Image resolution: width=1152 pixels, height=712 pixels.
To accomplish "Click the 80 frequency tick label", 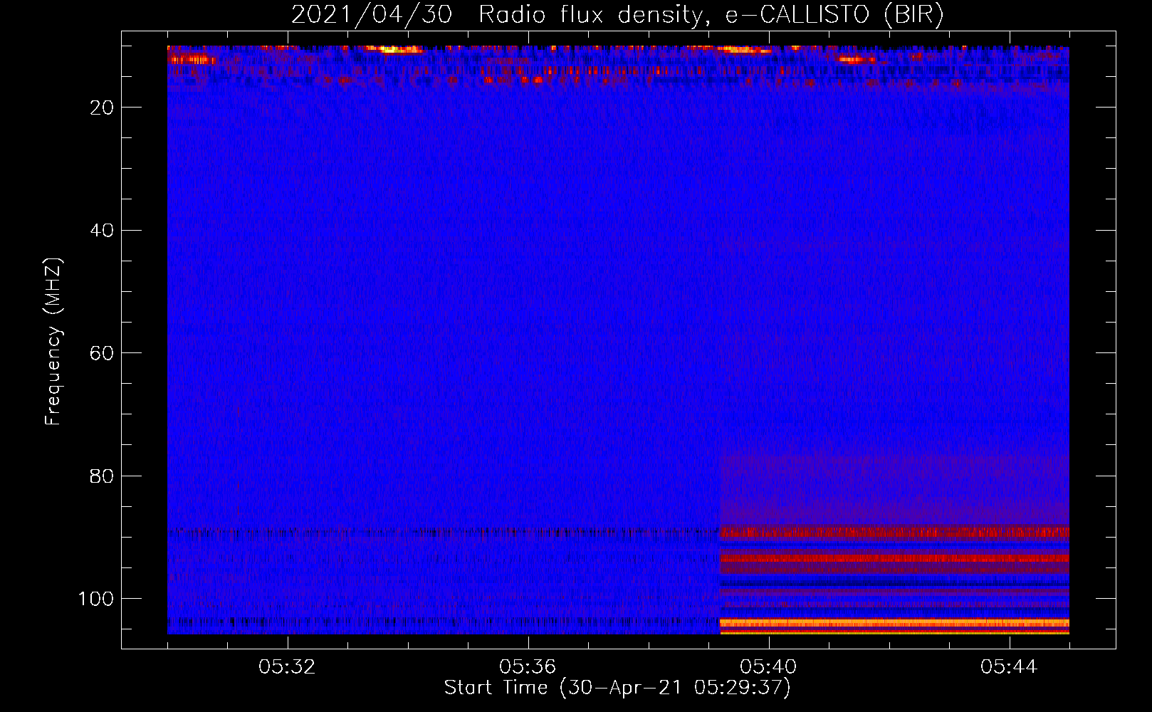I will pyautogui.click(x=103, y=476).
